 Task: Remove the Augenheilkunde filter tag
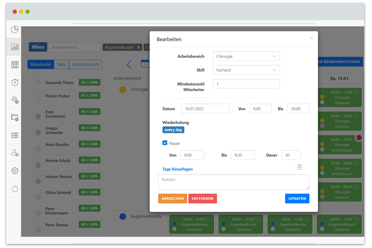139,47
